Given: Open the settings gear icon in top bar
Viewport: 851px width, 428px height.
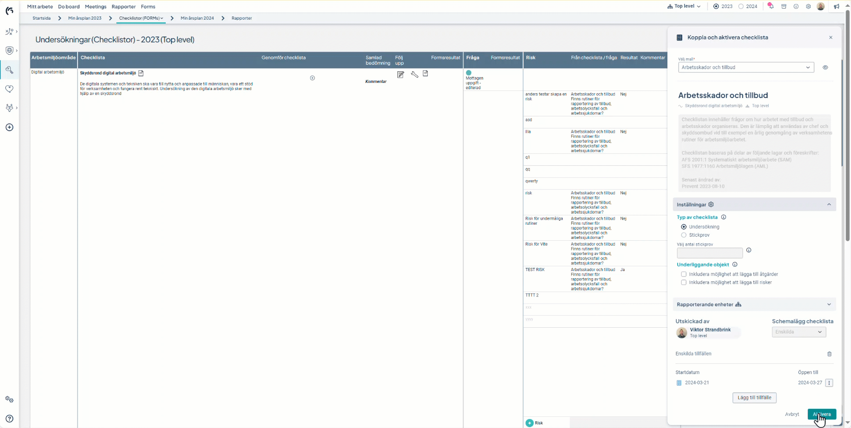Looking at the screenshot, I should click(x=808, y=7).
